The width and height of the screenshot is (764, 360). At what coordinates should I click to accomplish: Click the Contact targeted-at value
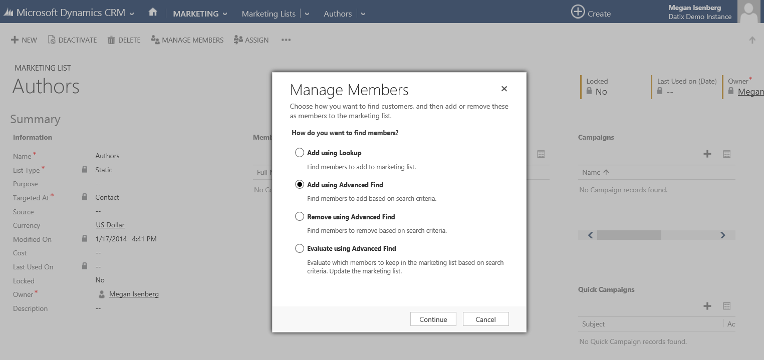(107, 197)
